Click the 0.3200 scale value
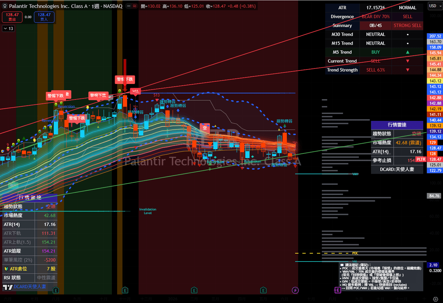Screen dimensions: 443x303 point(435,271)
